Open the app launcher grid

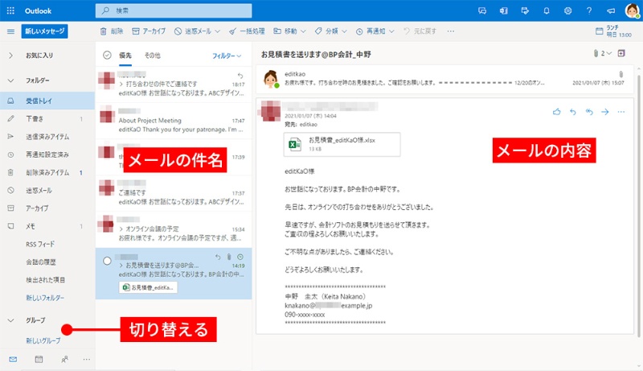pyautogui.click(x=10, y=11)
